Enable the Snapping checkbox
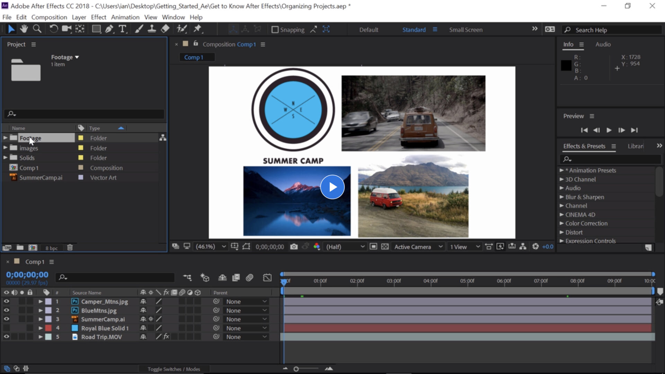The width and height of the screenshot is (665, 374). (276, 29)
